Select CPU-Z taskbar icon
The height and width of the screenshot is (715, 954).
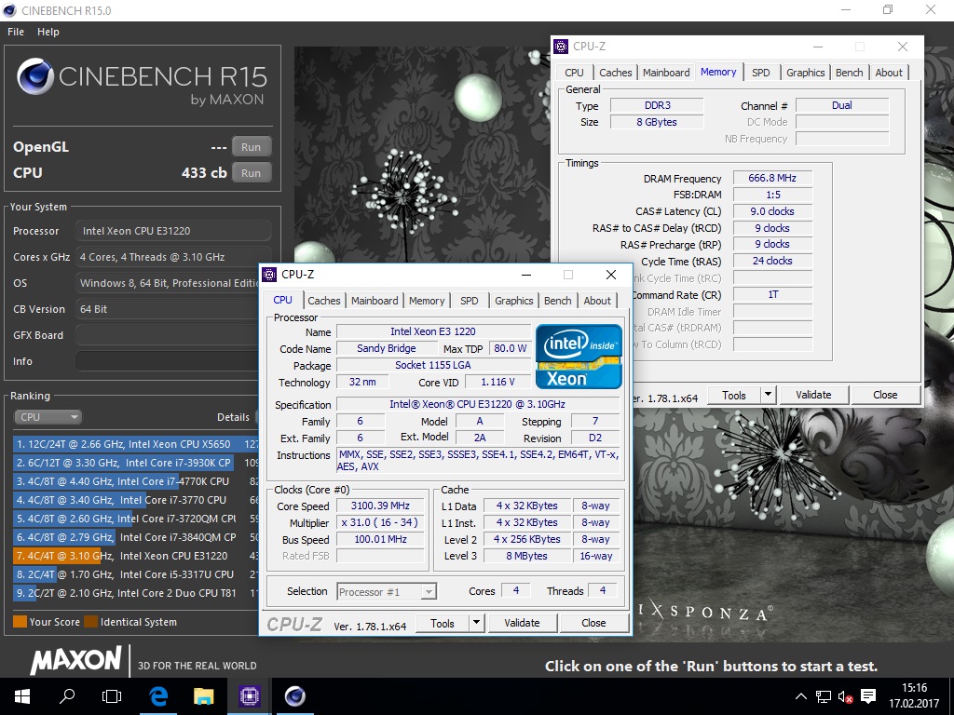tap(250, 696)
